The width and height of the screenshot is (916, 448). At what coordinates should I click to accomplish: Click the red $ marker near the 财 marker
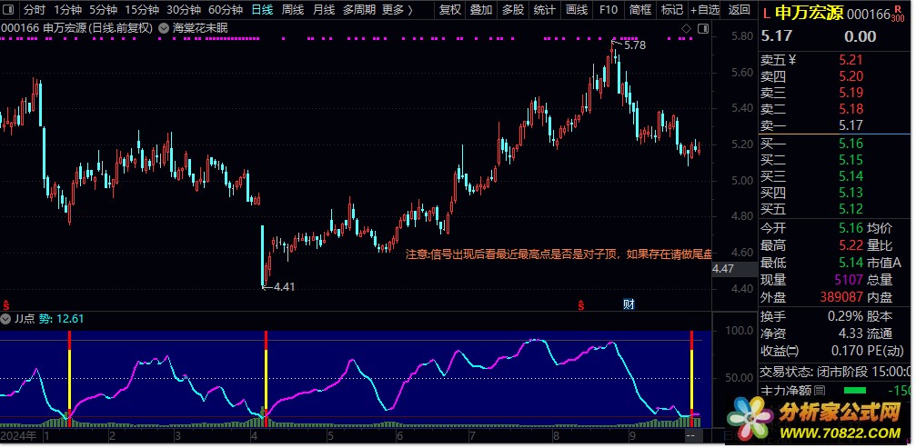pos(580,303)
